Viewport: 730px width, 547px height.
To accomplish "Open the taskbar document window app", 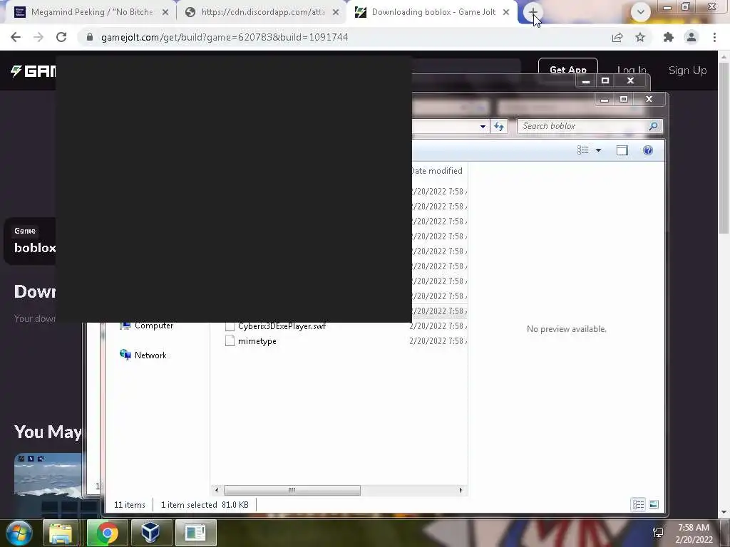I will 195,533.
